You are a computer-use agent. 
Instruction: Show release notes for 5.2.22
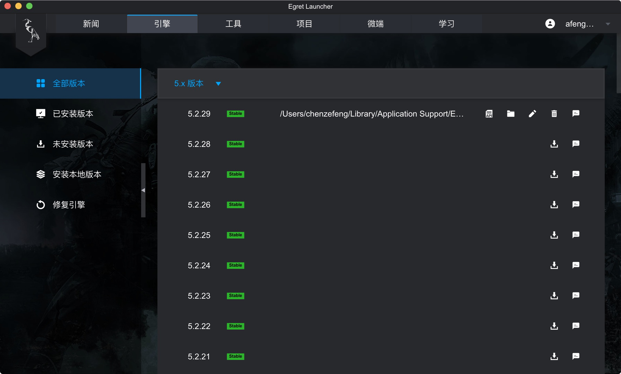click(x=576, y=326)
